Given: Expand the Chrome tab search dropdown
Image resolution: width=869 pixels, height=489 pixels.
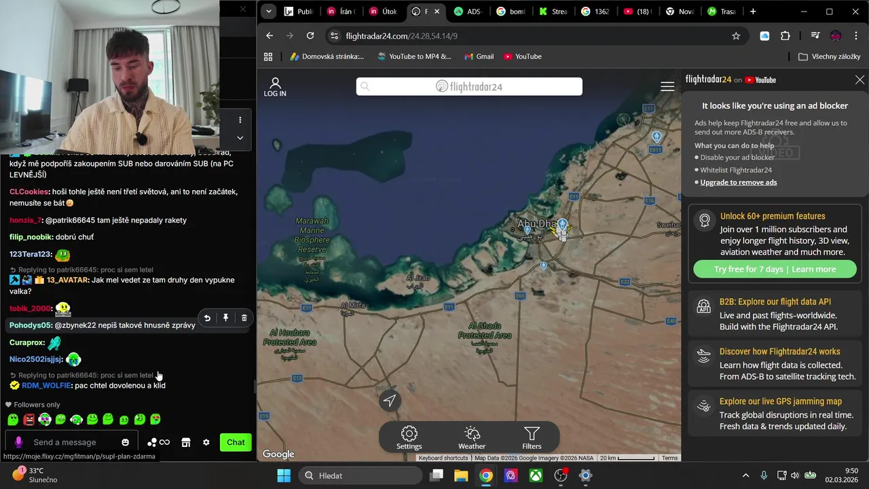Looking at the screenshot, I should coord(269,12).
